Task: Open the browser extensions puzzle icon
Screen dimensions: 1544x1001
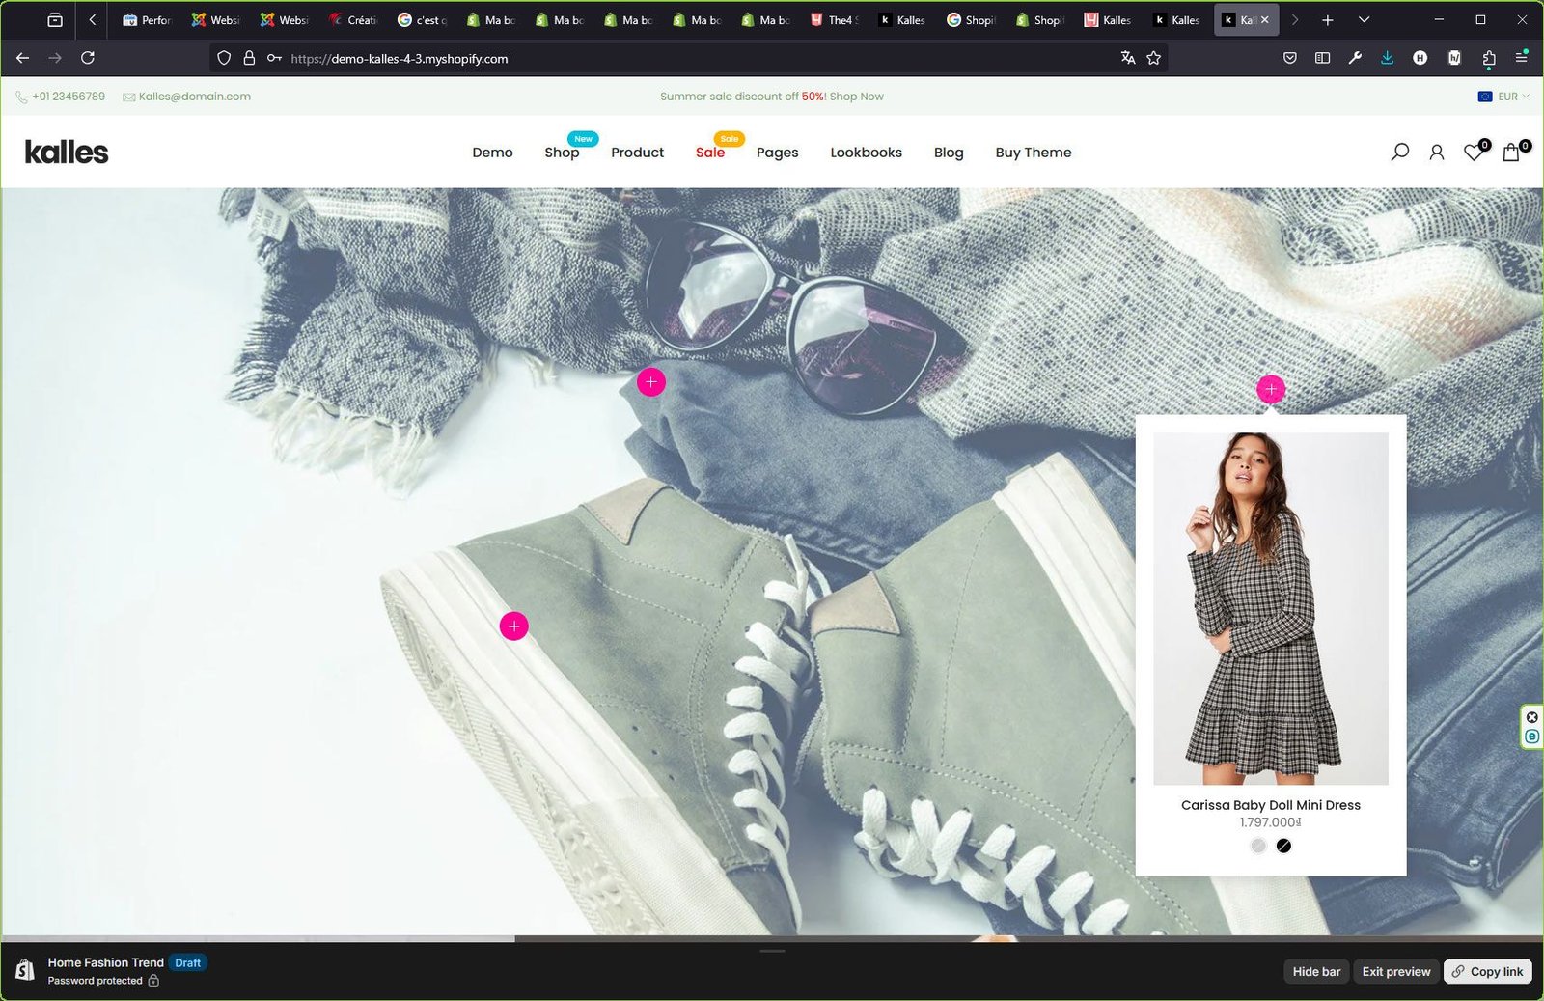Action: (x=1487, y=58)
